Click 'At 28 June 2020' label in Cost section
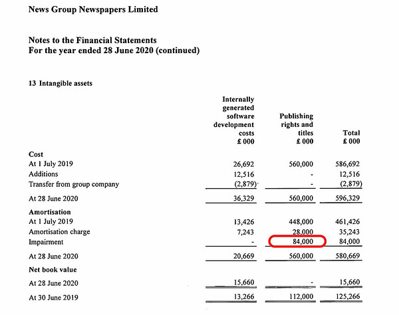The width and height of the screenshot is (399, 315). point(53,199)
